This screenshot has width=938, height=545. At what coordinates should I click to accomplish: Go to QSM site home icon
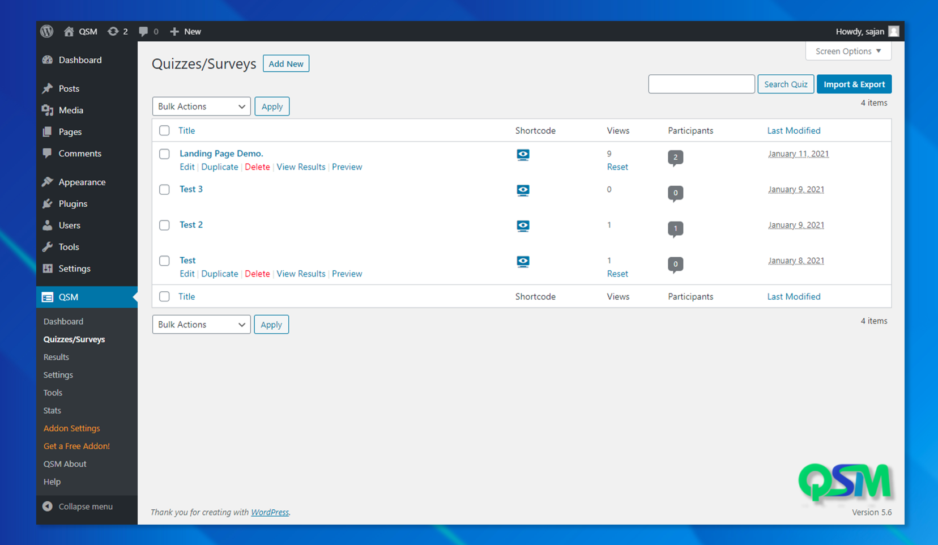69,31
